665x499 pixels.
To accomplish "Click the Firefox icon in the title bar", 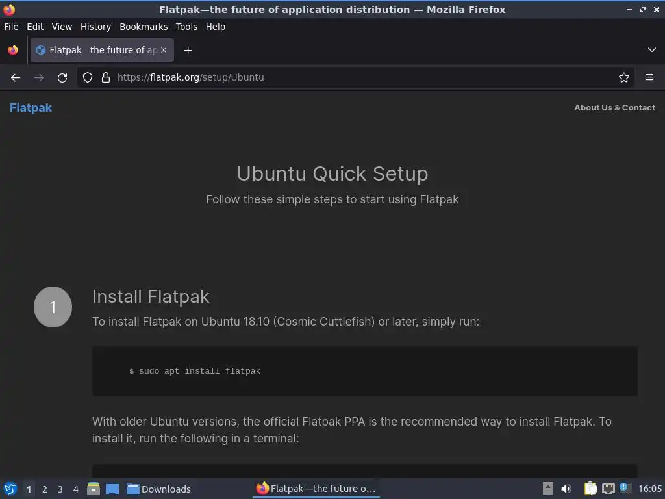I will [x=9, y=9].
